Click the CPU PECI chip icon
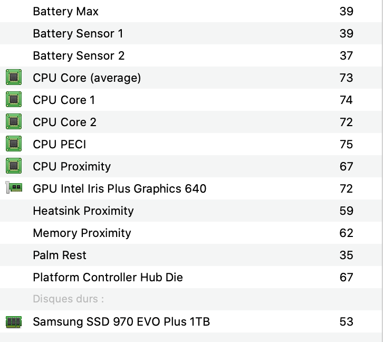Image resolution: width=383 pixels, height=342 pixels. [14, 144]
